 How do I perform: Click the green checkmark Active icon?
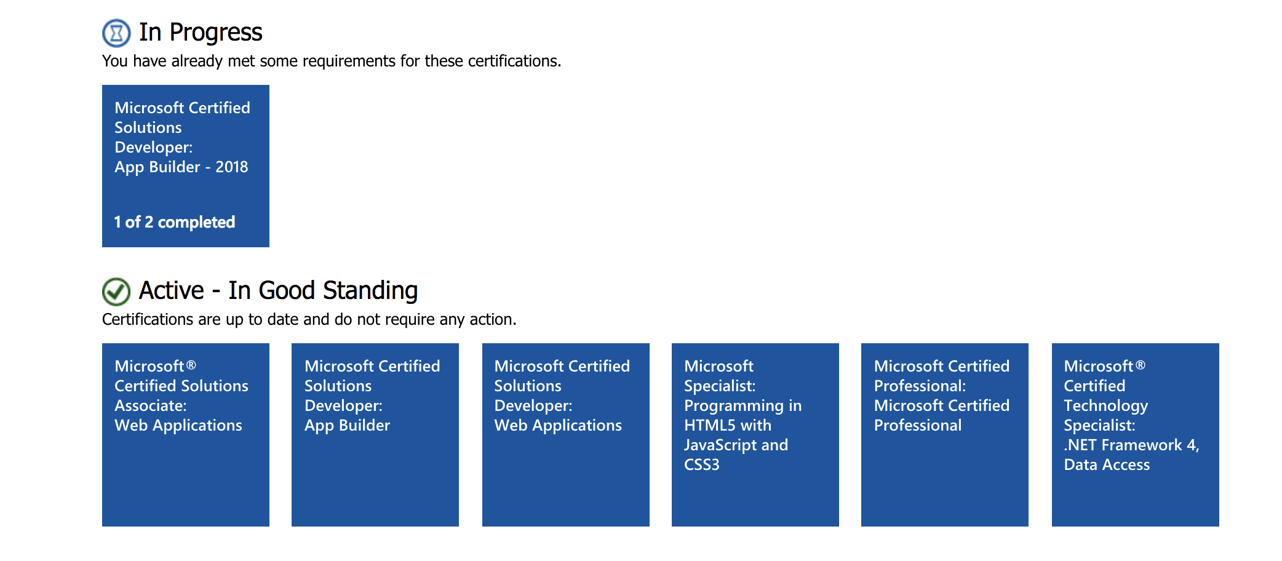116,292
